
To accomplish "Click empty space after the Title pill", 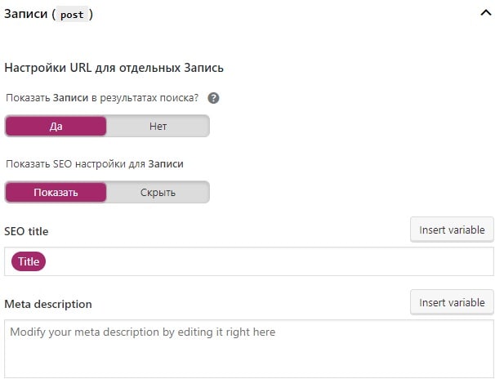I will click(x=269, y=261).
